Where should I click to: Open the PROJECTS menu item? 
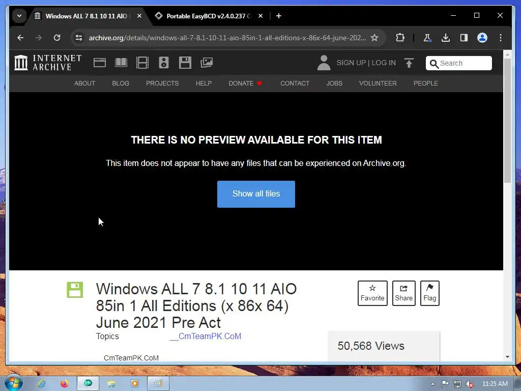162,83
